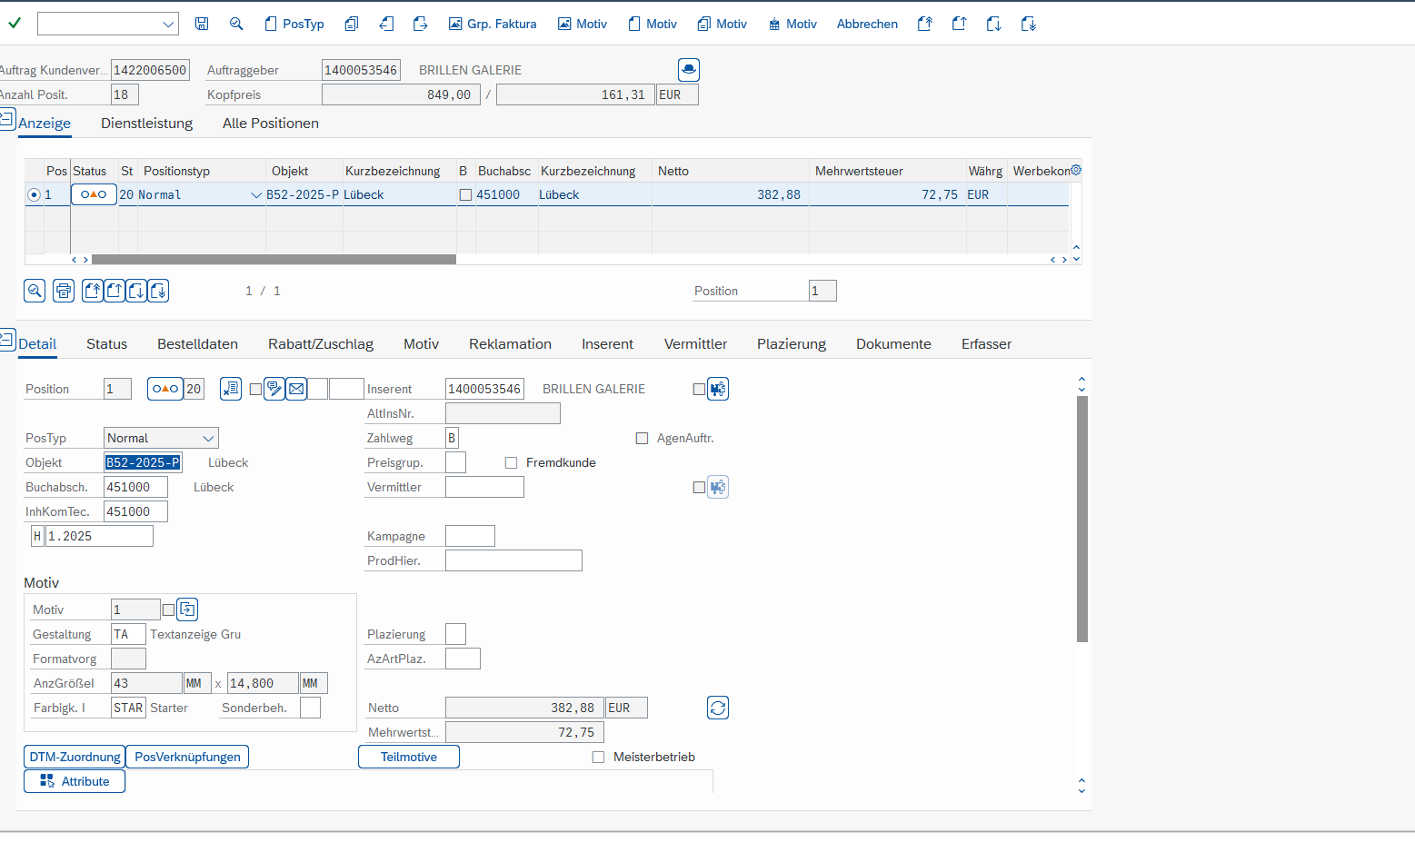Click the first page icon in top toolbar
1415x862 pixels.
click(x=924, y=24)
